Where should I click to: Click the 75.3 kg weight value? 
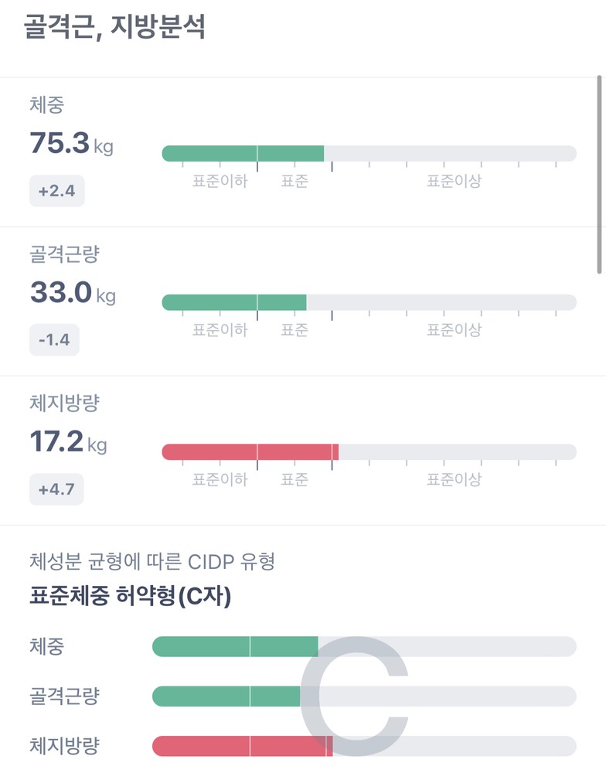[x=71, y=144]
